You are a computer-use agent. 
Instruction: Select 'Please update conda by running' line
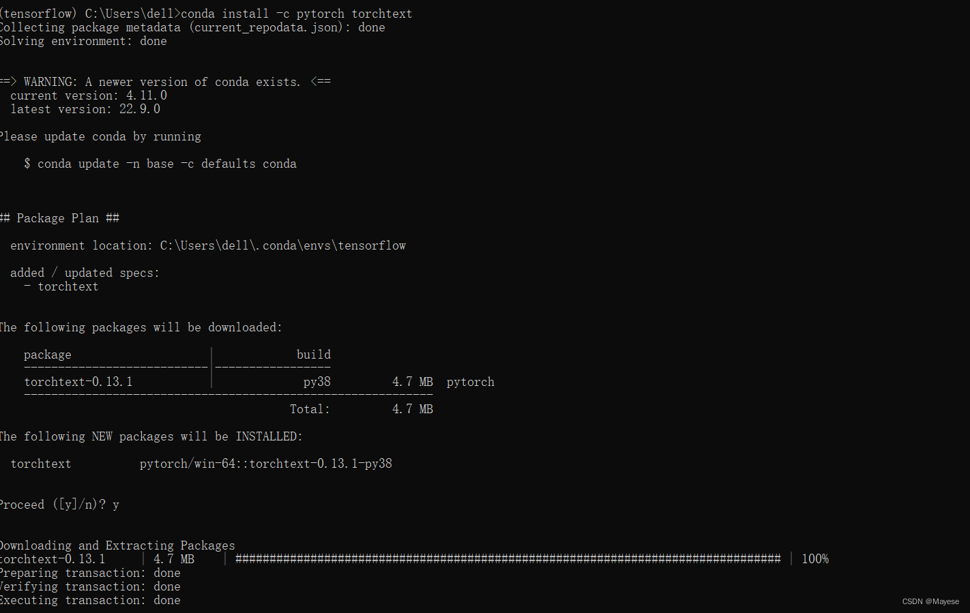(x=100, y=136)
